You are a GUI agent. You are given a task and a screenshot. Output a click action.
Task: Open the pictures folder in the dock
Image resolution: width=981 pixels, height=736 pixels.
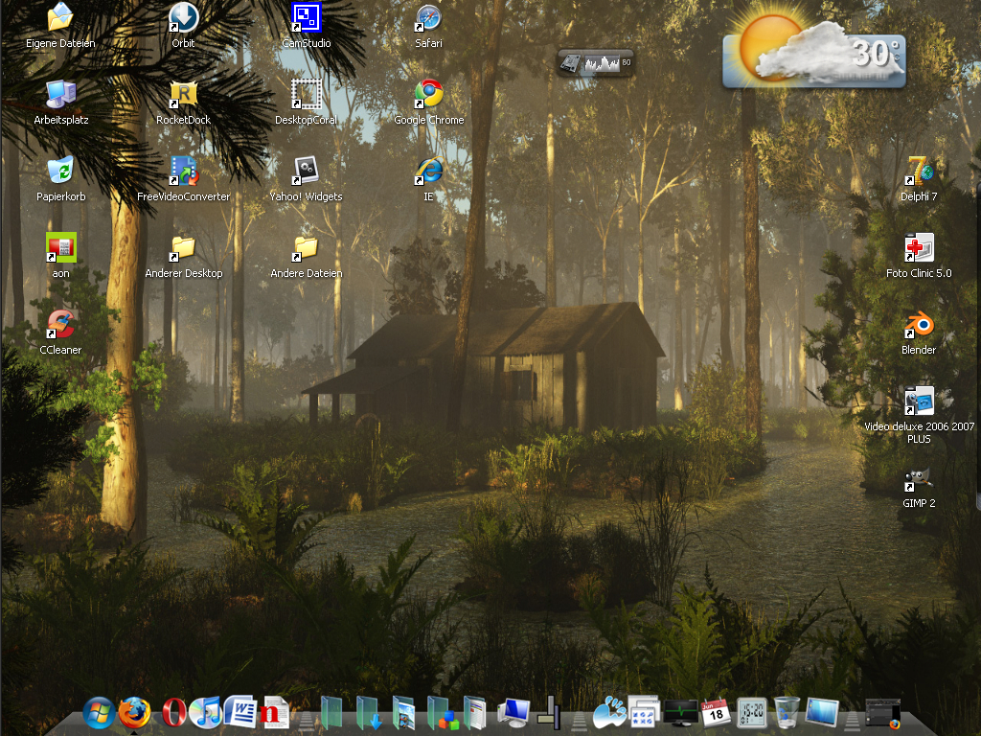[403, 712]
